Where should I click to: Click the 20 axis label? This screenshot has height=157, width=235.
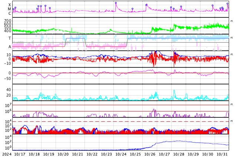[x=9, y=95]
